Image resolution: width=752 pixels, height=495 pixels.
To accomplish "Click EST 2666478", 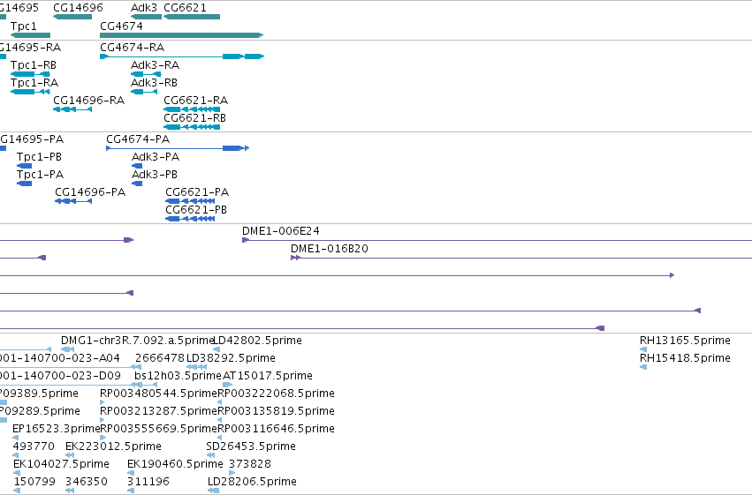I will [138, 367].
